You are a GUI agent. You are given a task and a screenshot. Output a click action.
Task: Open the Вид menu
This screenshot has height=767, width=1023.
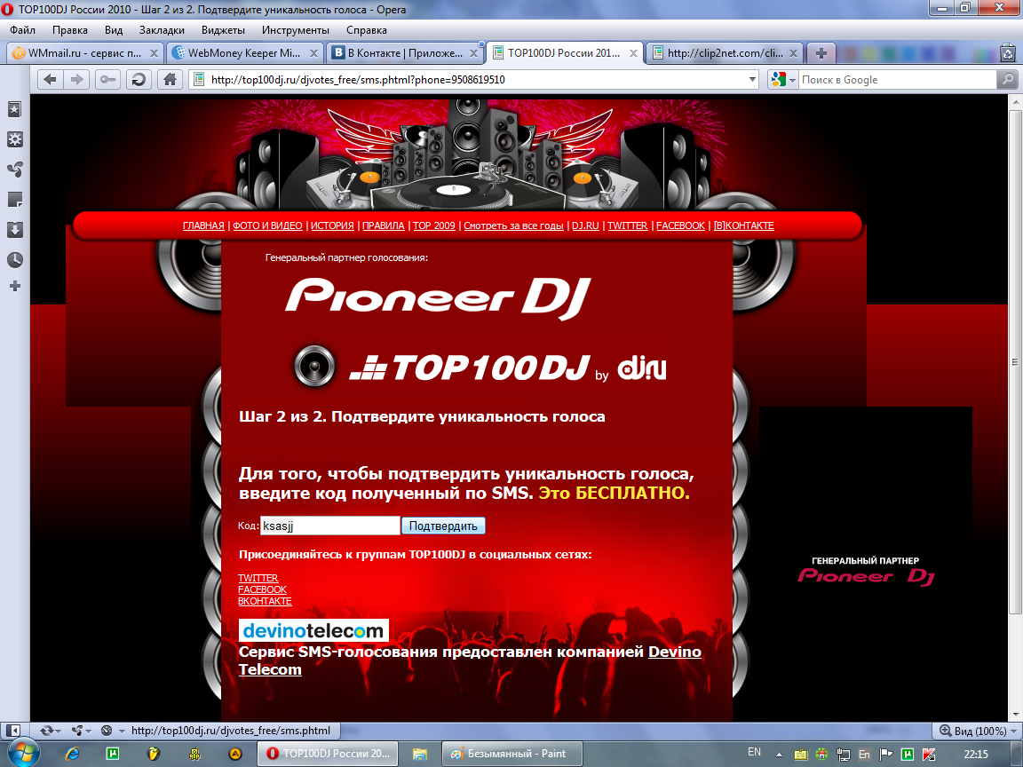(x=114, y=30)
